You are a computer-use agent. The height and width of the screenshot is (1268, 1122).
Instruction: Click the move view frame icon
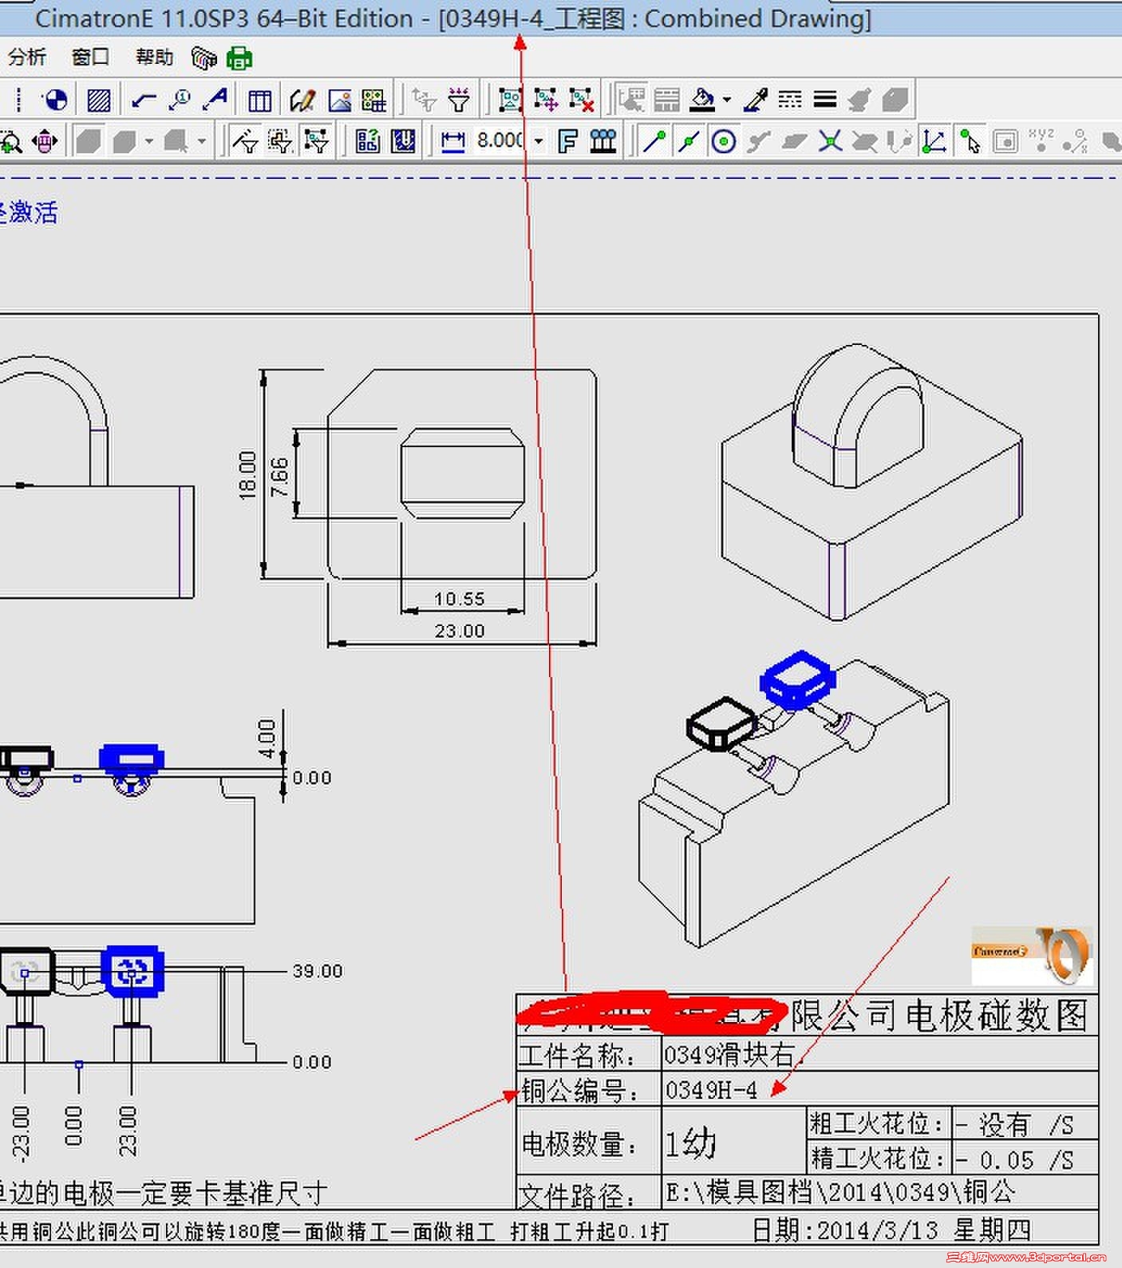click(x=546, y=100)
